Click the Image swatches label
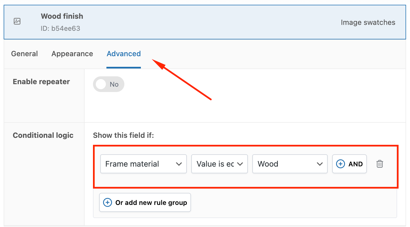This screenshot has height=227, width=410. tap(368, 22)
